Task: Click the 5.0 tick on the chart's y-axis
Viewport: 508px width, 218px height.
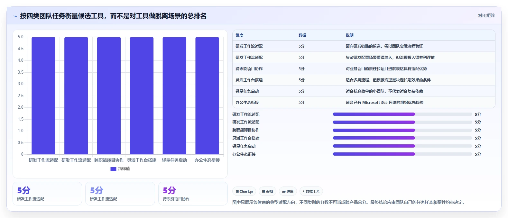Action: (21, 37)
